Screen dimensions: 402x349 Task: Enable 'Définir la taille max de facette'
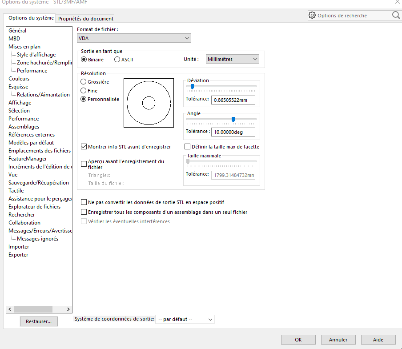point(187,147)
